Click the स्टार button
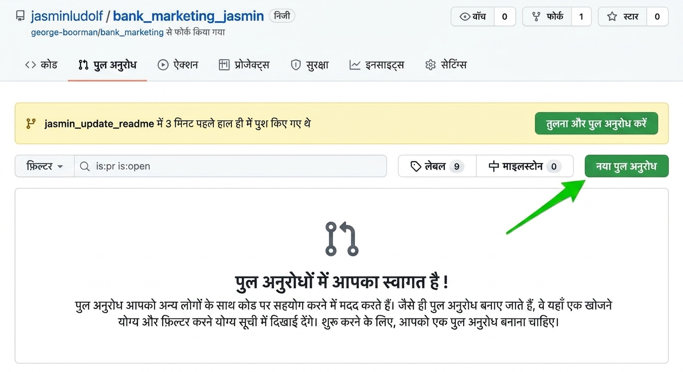The image size is (683, 372). 623,16
